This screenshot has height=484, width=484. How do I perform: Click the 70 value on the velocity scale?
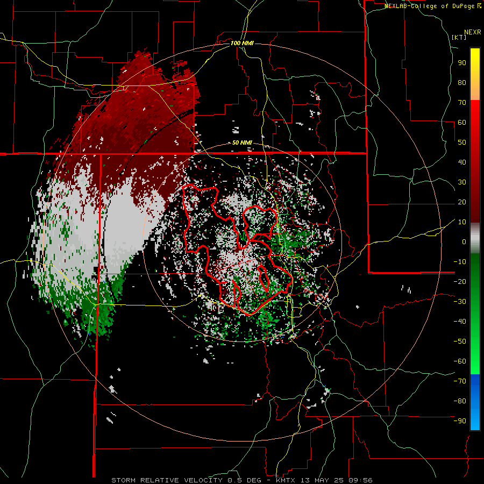tap(462, 103)
